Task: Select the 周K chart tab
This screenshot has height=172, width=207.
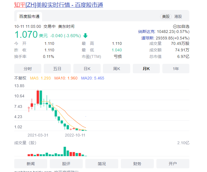Action: (117, 68)
